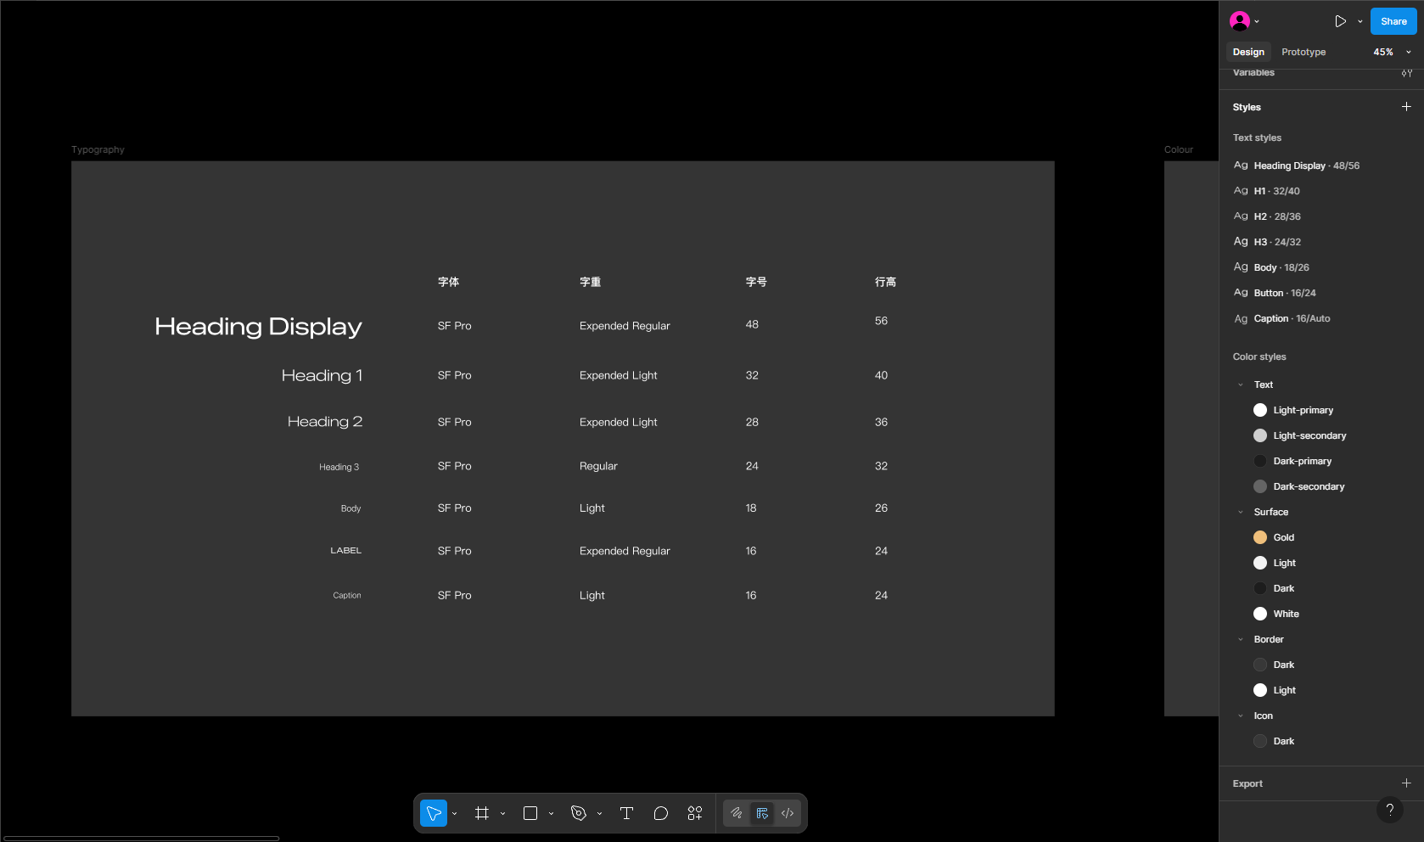Image resolution: width=1424 pixels, height=842 pixels.
Task: Click the blue Share button
Action: (x=1393, y=21)
